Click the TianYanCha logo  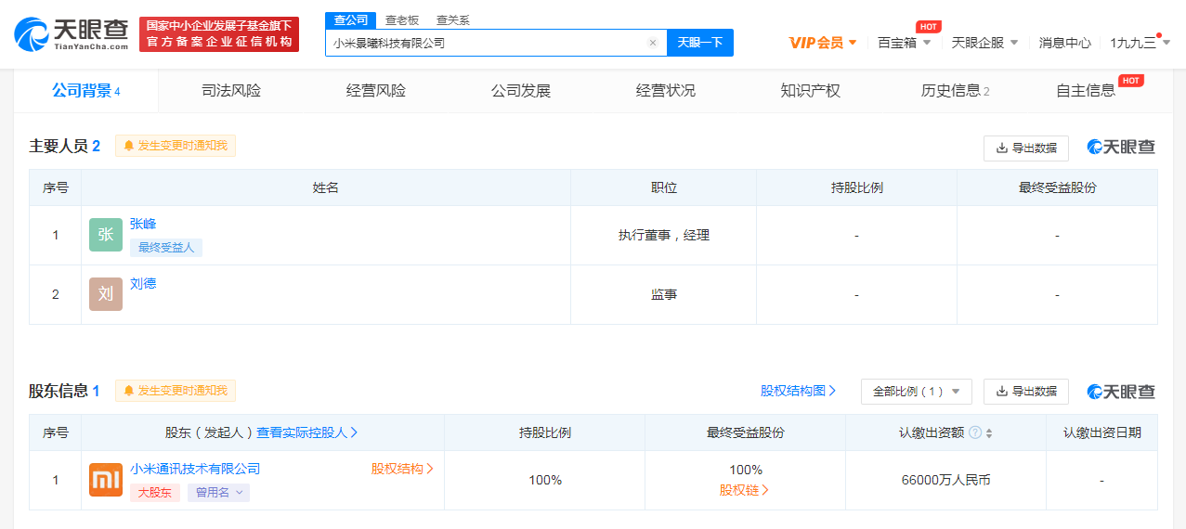pyautogui.click(x=71, y=34)
